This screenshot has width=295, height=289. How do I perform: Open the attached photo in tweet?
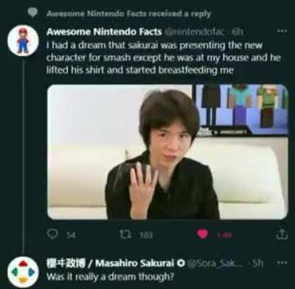(167, 152)
